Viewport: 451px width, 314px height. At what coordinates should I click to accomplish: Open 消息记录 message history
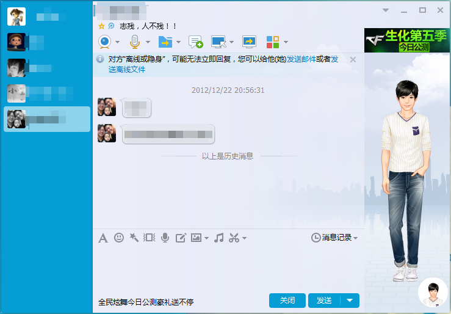point(331,238)
